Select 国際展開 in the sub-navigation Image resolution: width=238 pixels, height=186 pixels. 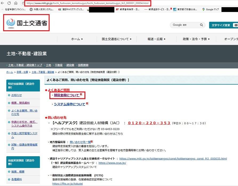click(83, 65)
